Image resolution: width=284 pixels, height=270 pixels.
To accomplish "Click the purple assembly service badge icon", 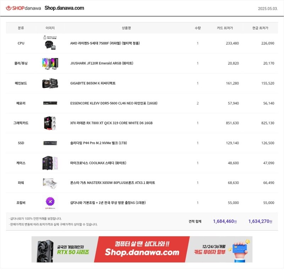I will pyautogui.click(x=50, y=201).
